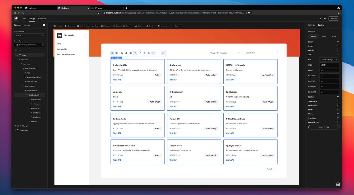Switch to the Automate tab
354x195 pixels.
click(42, 19)
